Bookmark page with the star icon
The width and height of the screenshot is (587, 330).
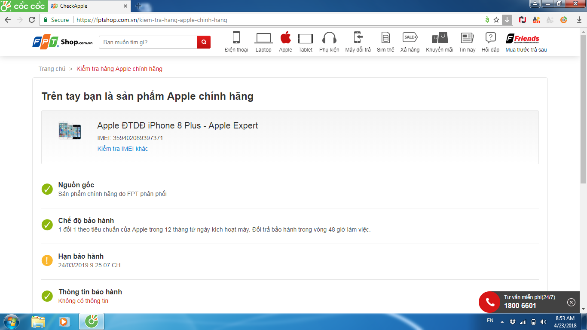click(496, 20)
